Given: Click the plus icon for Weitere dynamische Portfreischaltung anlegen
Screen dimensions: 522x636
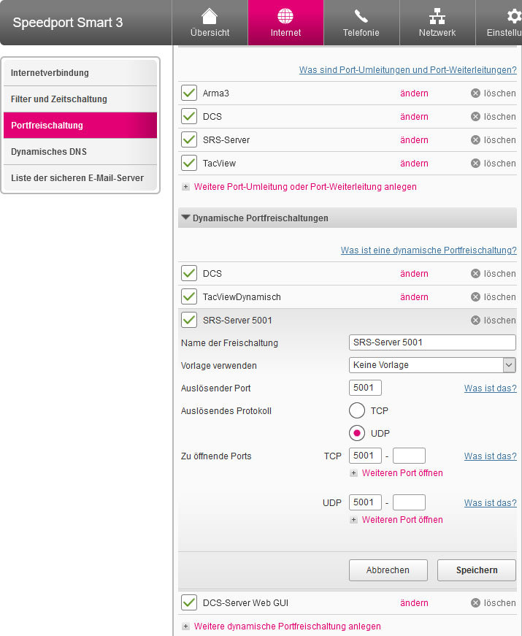Looking at the screenshot, I should click(185, 627).
